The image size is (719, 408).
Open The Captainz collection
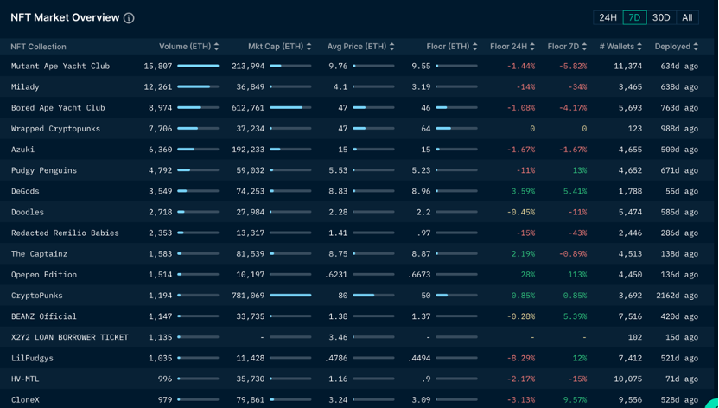40,254
